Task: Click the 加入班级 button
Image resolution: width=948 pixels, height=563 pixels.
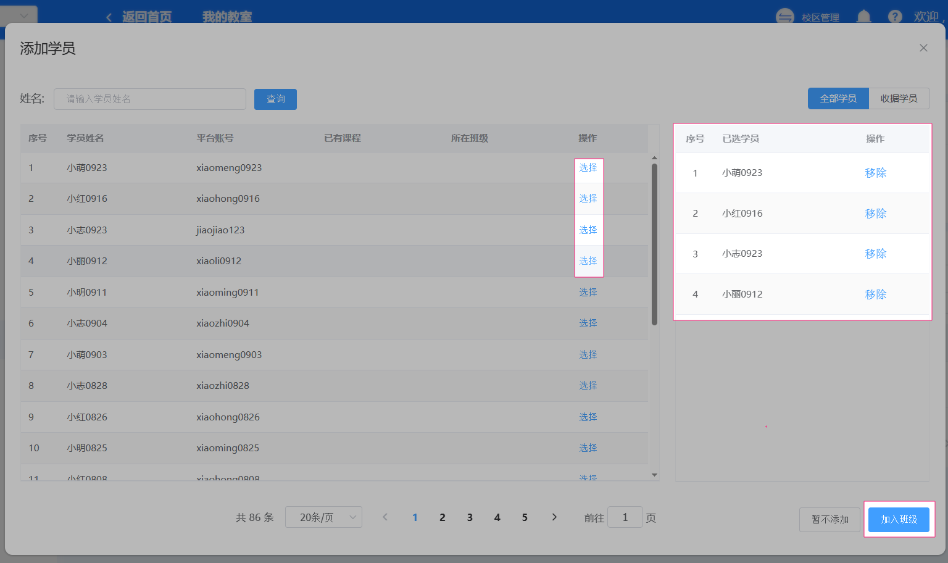Action: 899,520
